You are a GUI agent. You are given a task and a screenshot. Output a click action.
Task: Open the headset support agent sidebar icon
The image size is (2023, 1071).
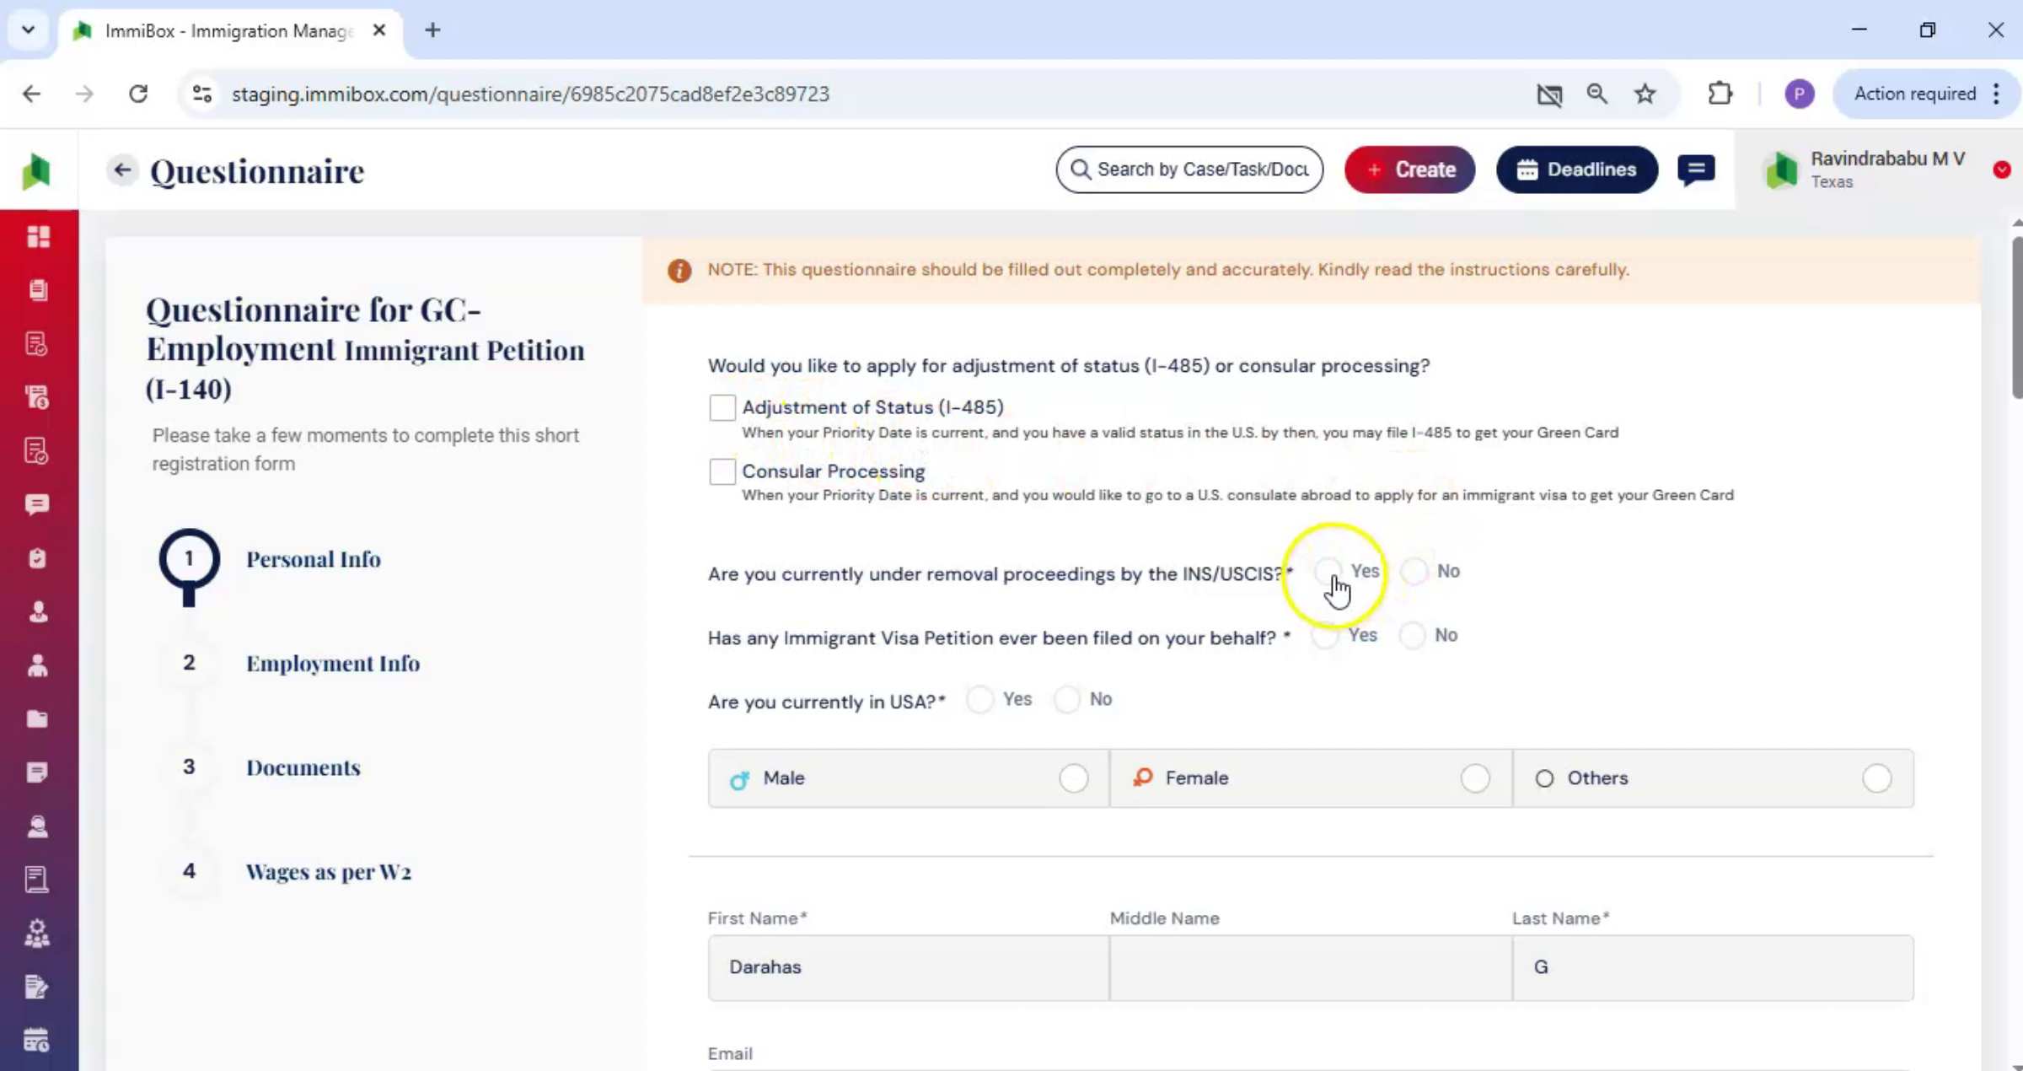[x=37, y=826]
